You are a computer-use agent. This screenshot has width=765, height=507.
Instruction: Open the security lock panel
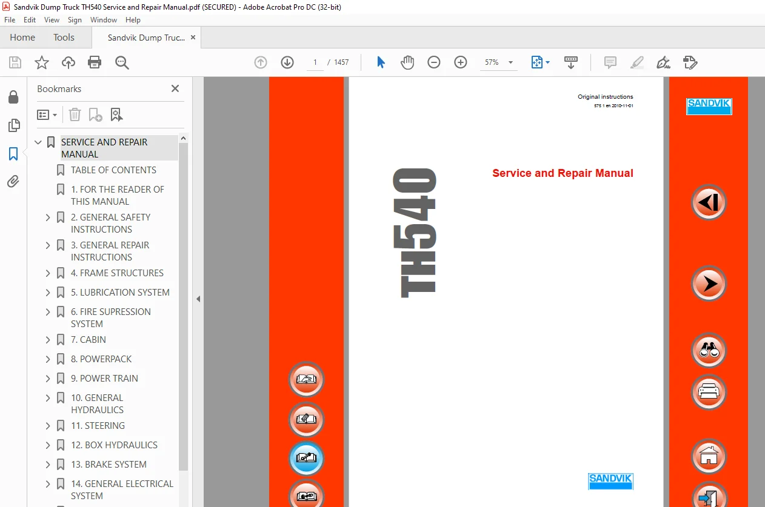coord(13,97)
